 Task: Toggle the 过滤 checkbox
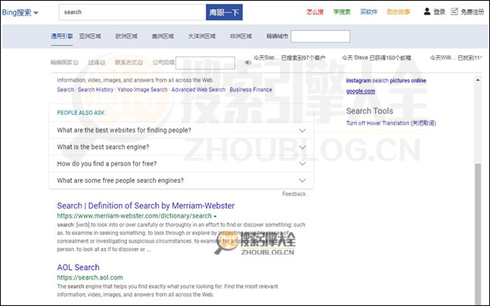coord(103,63)
